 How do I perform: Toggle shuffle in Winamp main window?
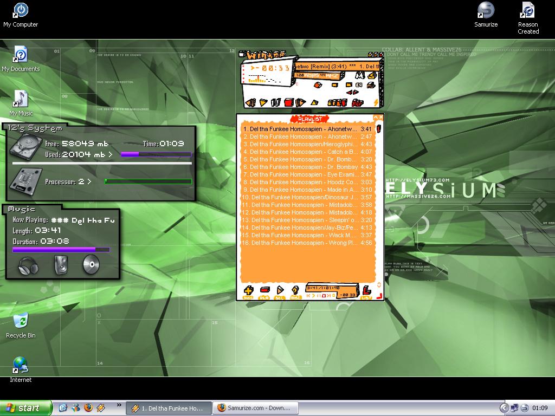tap(337, 102)
